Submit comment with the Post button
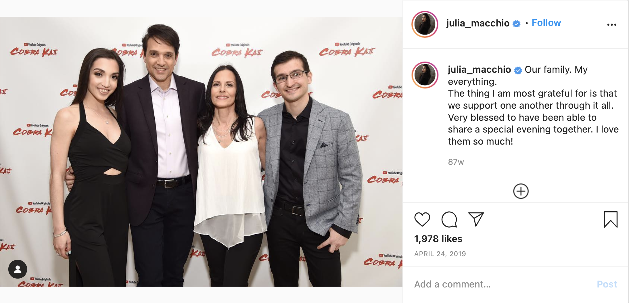Screen dimensions: 629x303 point(607,284)
